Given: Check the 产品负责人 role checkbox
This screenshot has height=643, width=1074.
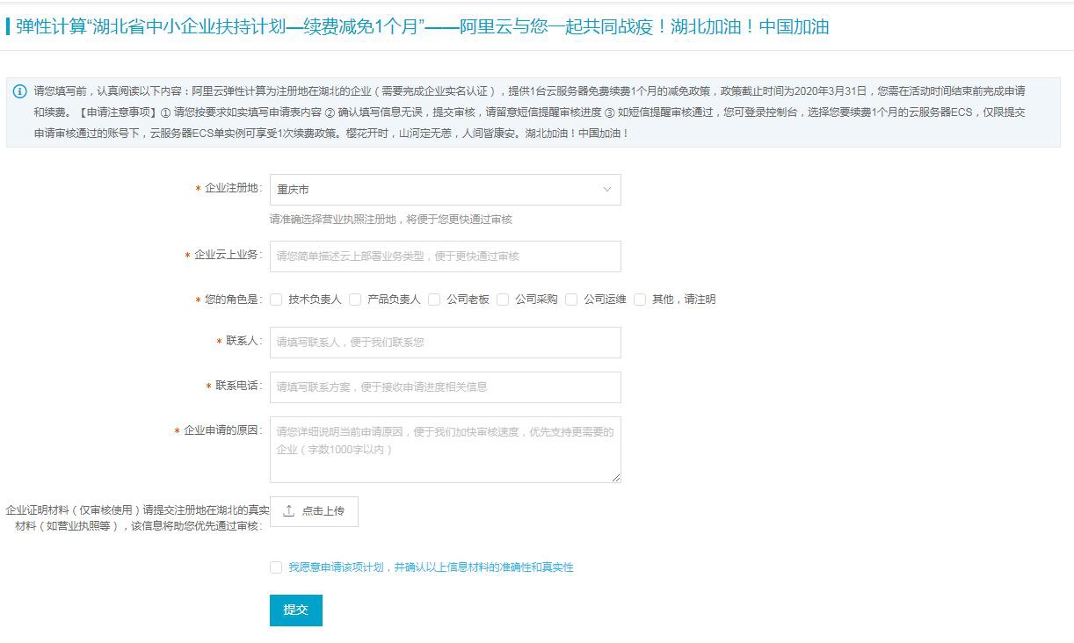Looking at the screenshot, I should [x=355, y=300].
